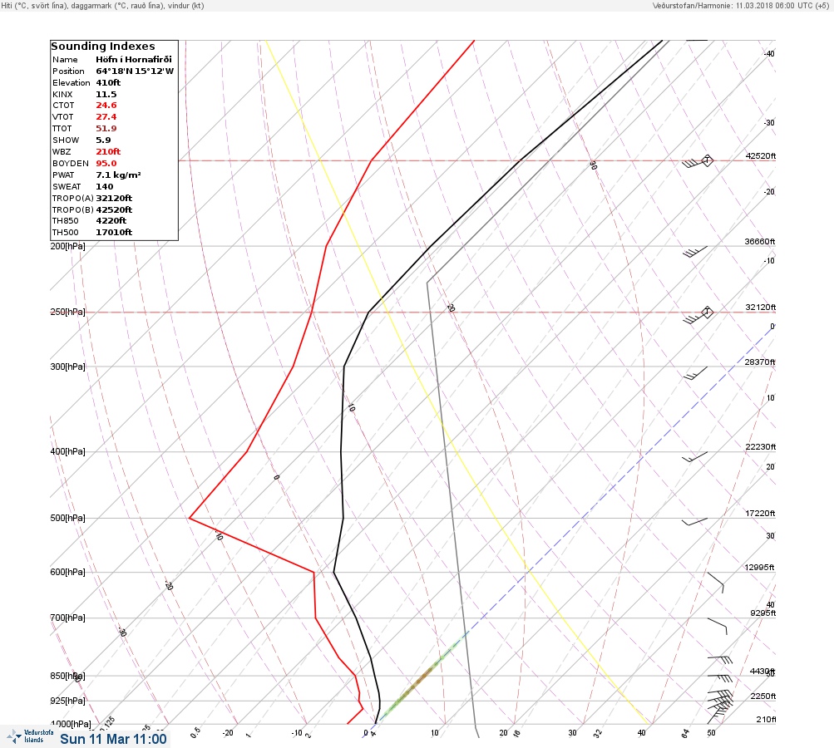Image resolution: width=834 pixels, height=748 pixels.
Task: Click the 'Sounding Indexes' title
Action: (102, 47)
